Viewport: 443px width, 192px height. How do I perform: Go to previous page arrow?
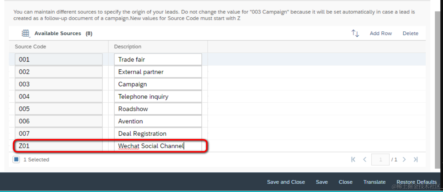point(365,159)
